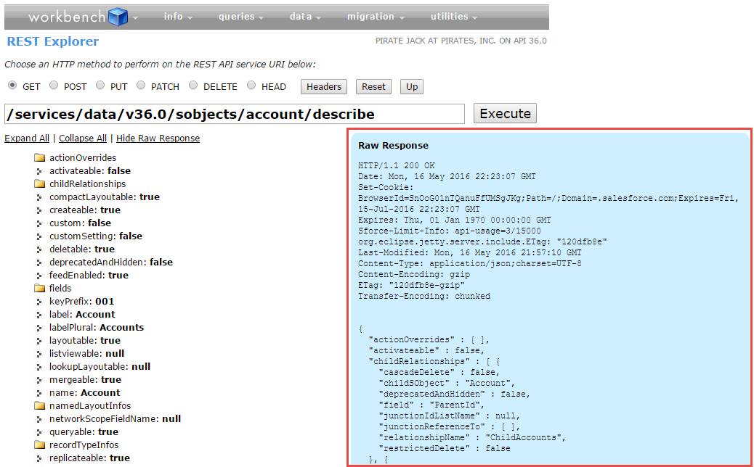Click the Execute button
The height and width of the screenshot is (467, 754).
click(x=505, y=114)
